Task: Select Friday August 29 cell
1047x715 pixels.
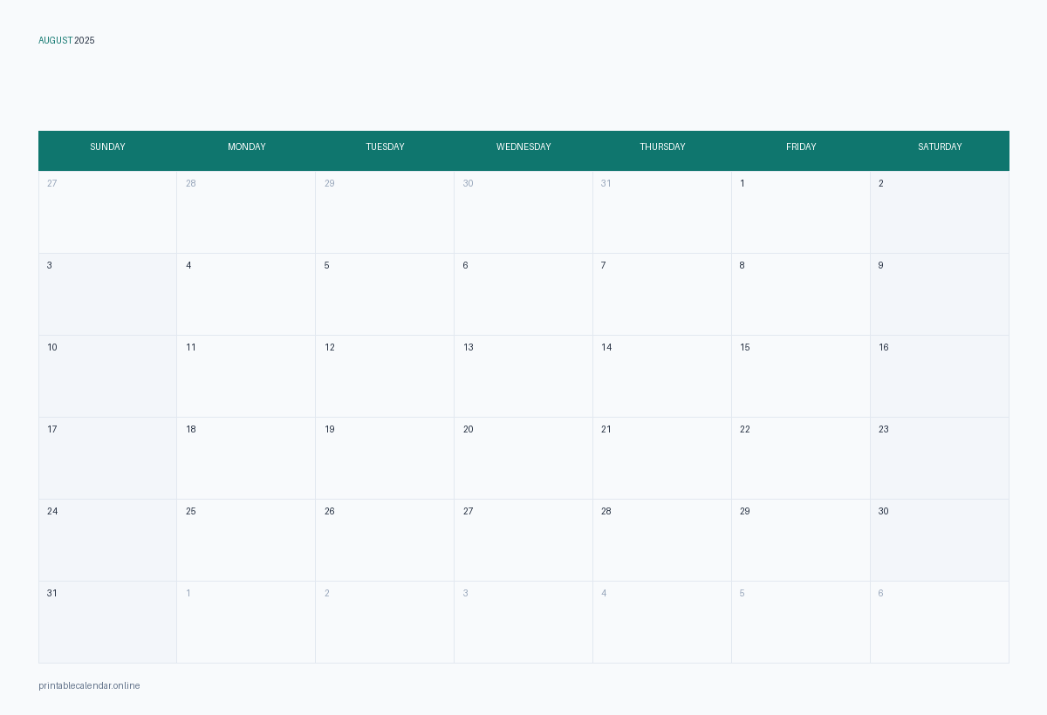Action: point(801,541)
